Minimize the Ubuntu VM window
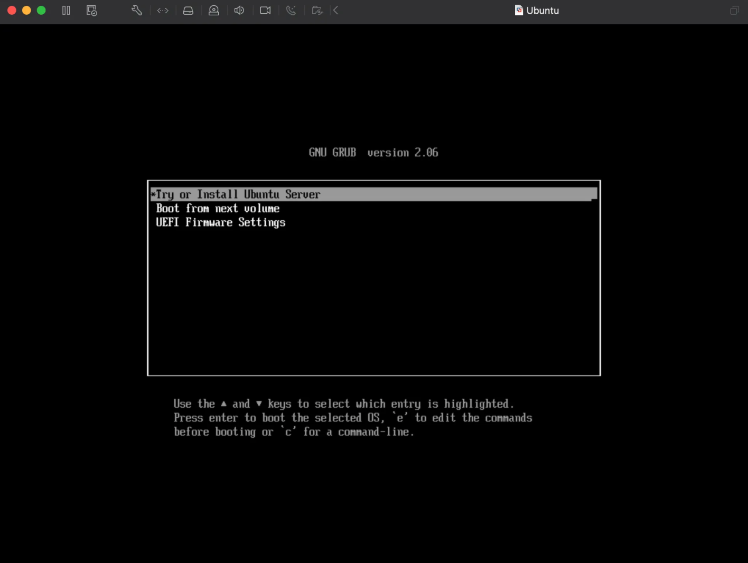The height and width of the screenshot is (563, 748). click(26, 11)
